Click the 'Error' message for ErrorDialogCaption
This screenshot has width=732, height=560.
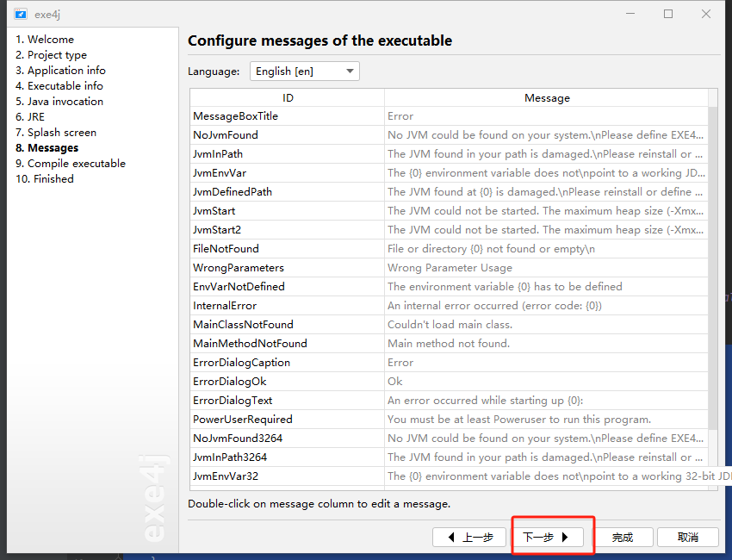[546, 363]
